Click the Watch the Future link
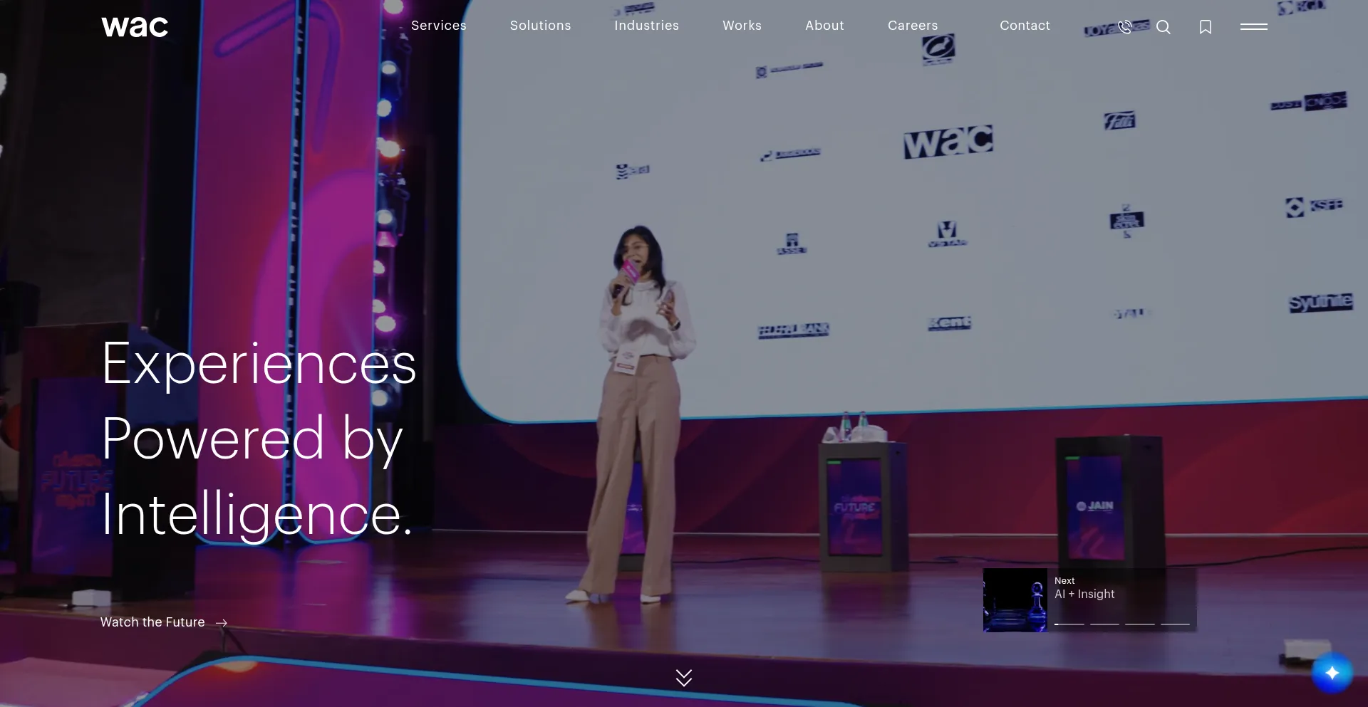 click(x=152, y=622)
